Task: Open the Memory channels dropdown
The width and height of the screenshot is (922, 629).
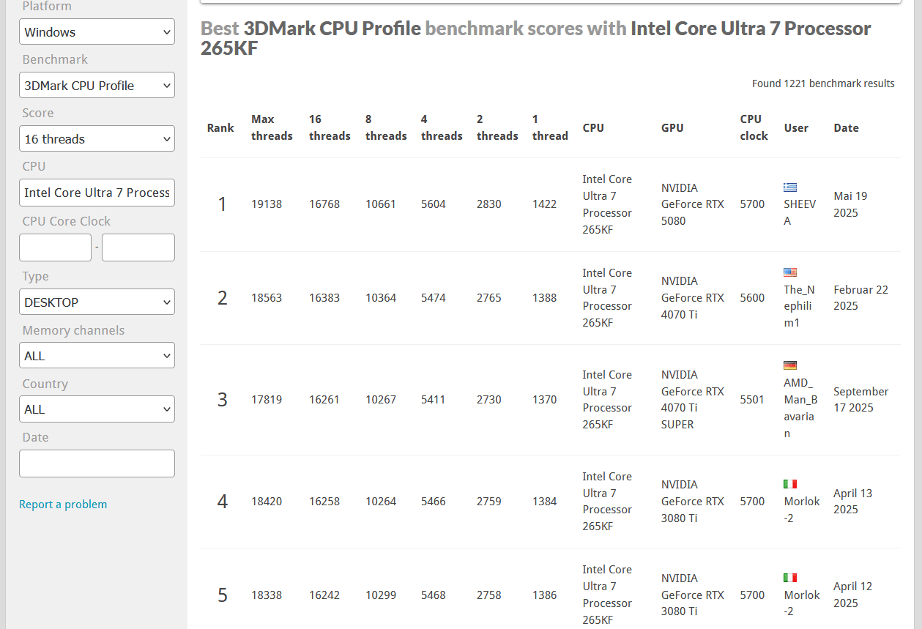Action: [97, 356]
